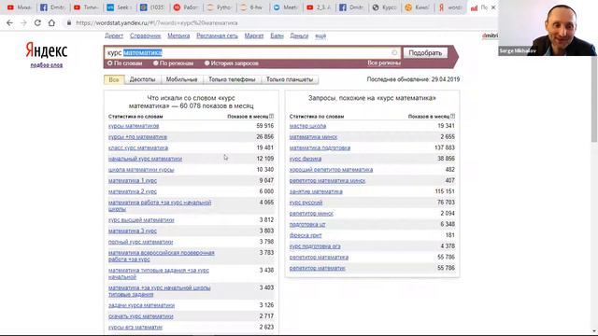Open 'класс курс математика' query link
This screenshot has height=336, width=598.
pos(138,147)
